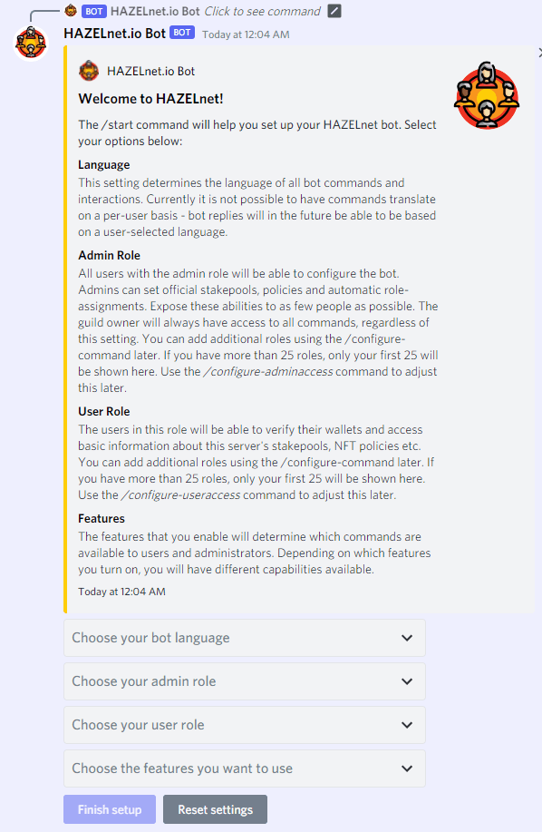
Task: Click the HAZELnet.io Bot large avatar
Action: (x=31, y=43)
